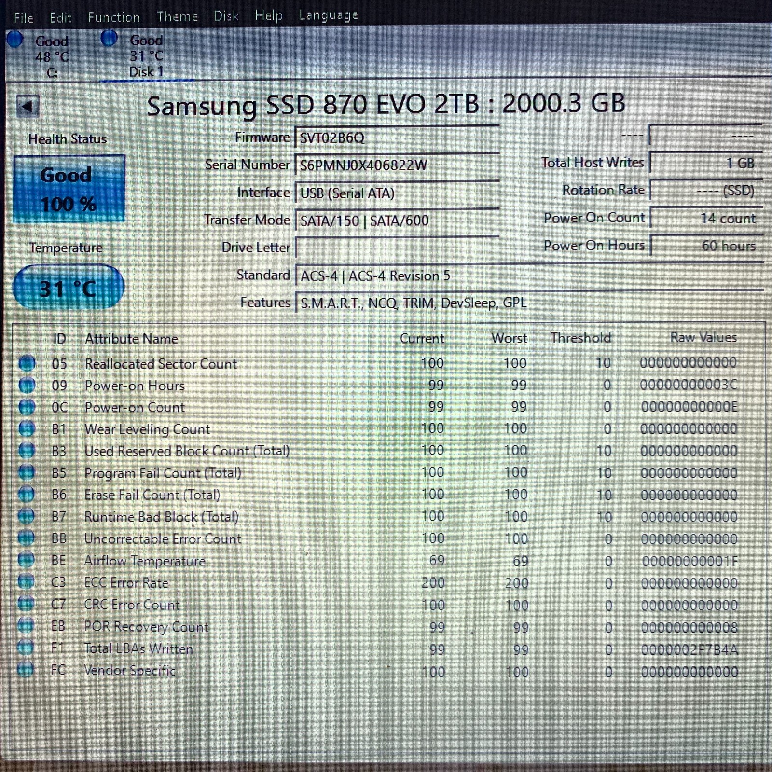Image resolution: width=772 pixels, height=772 pixels.
Task: Click the Worst column header
Action: coord(509,338)
